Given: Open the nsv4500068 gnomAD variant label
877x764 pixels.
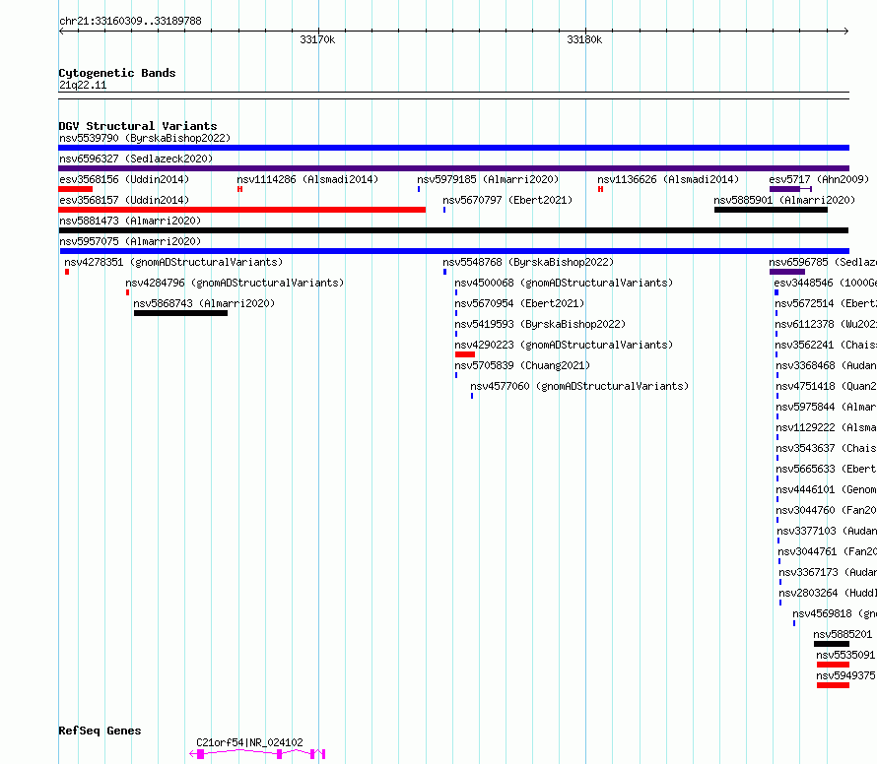Looking at the screenshot, I should [x=564, y=283].
